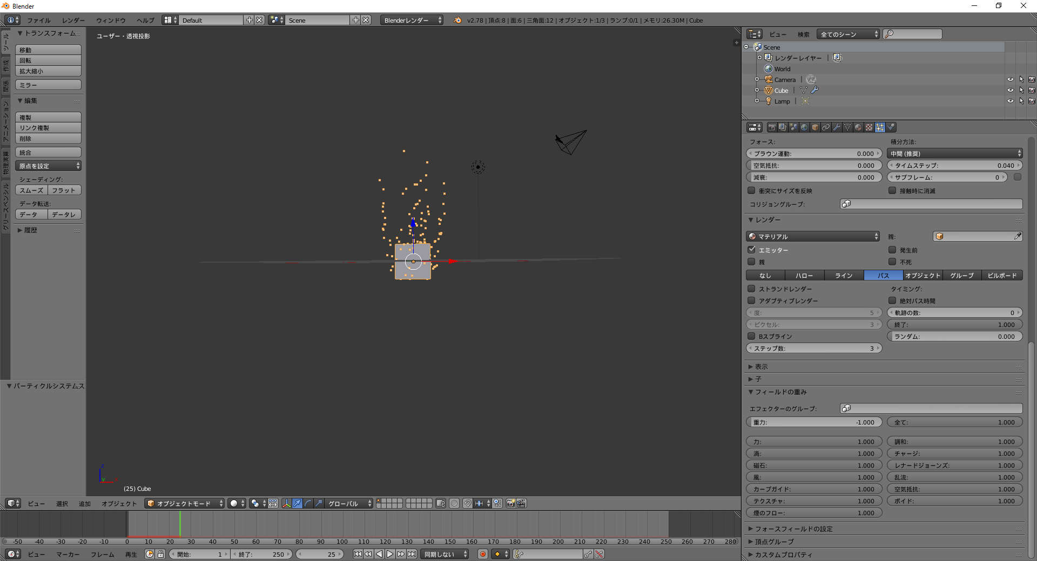Open the オブジェクトモード dropdown
Image resolution: width=1037 pixels, height=561 pixels.
tap(184, 503)
